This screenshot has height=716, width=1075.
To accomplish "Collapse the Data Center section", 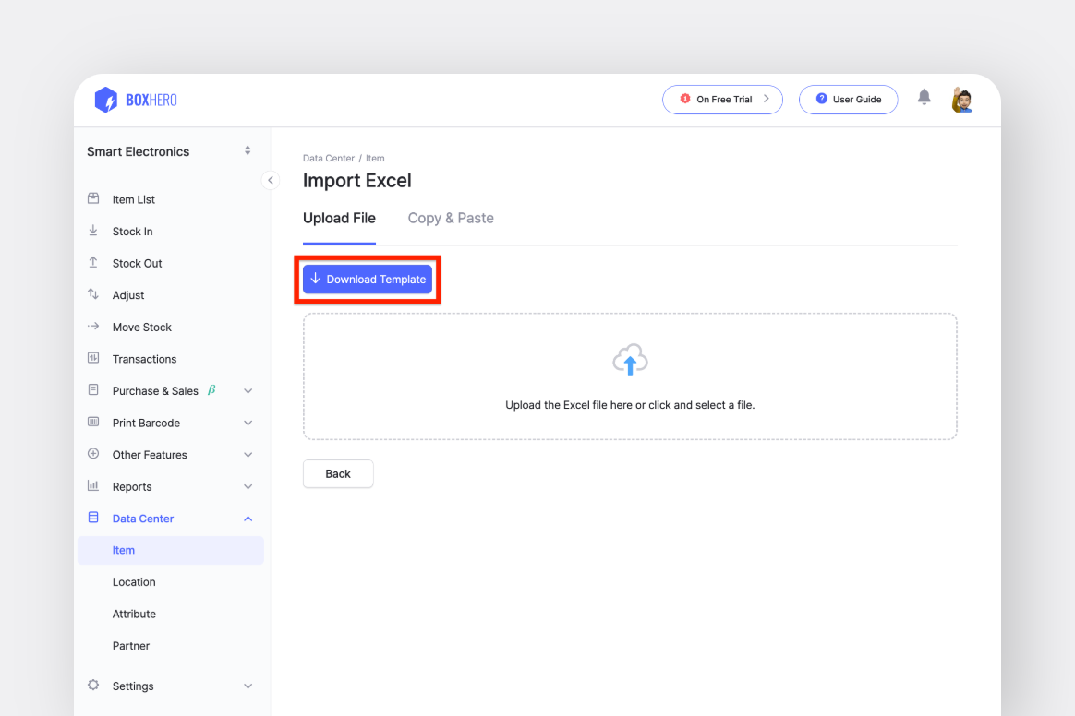I will pos(248,519).
